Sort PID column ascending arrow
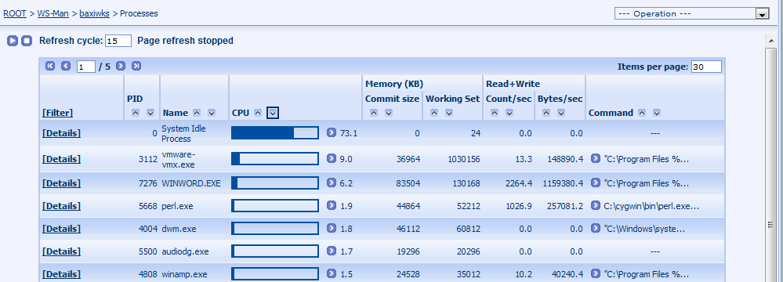Image resolution: width=783 pixels, height=282 pixels. click(136, 114)
